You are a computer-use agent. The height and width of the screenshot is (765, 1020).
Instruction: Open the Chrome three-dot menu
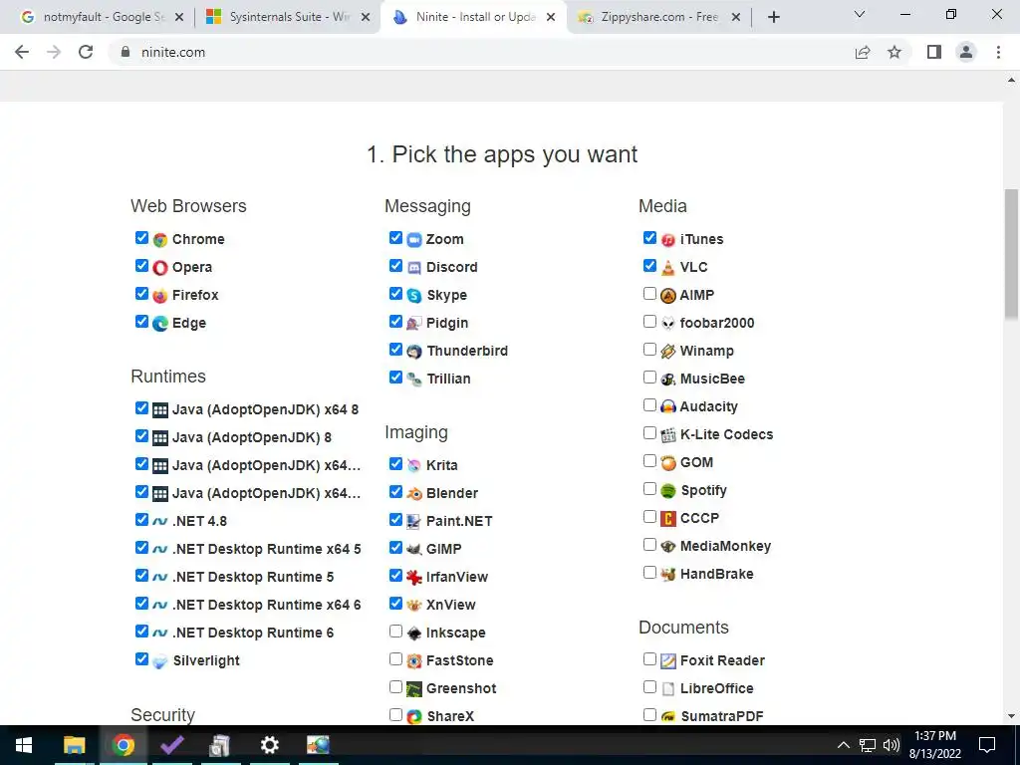tap(998, 52)
